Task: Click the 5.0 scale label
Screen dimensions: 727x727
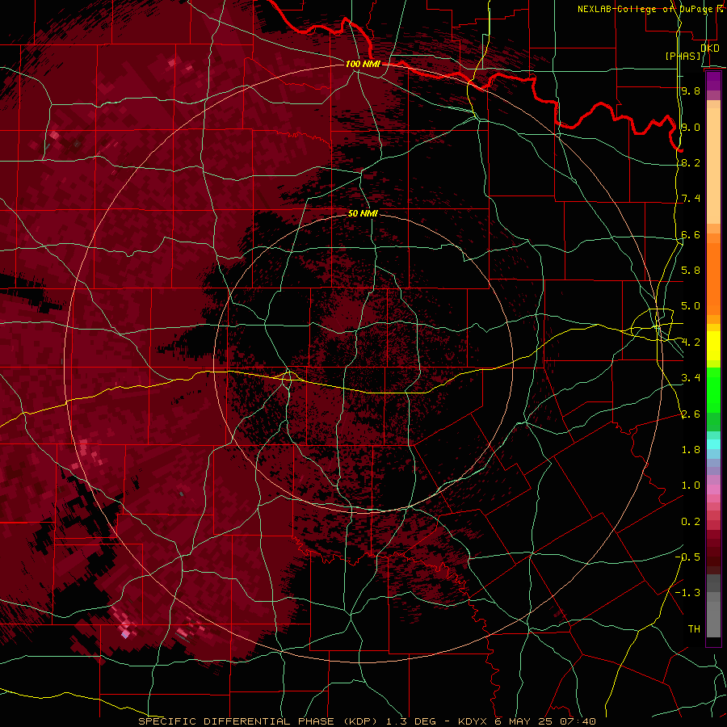Action: (691, 306)
